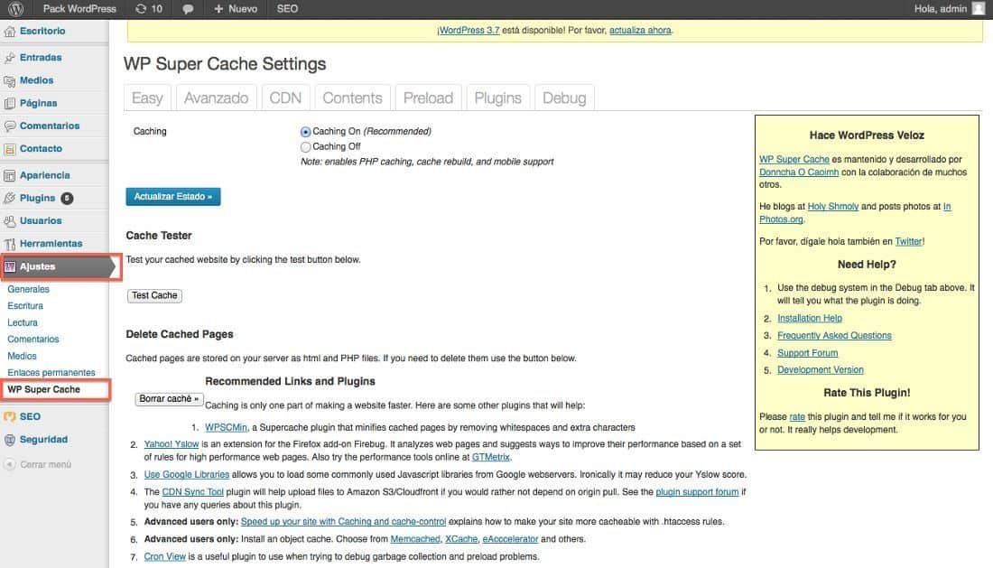Switch to the Easy tab

point(147,98)
